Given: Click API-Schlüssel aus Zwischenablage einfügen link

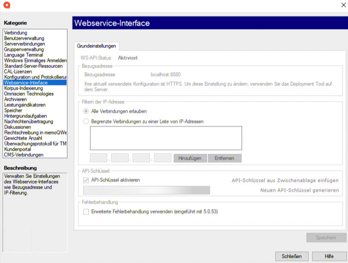Looking at the screenshot, I should [285, 181].
